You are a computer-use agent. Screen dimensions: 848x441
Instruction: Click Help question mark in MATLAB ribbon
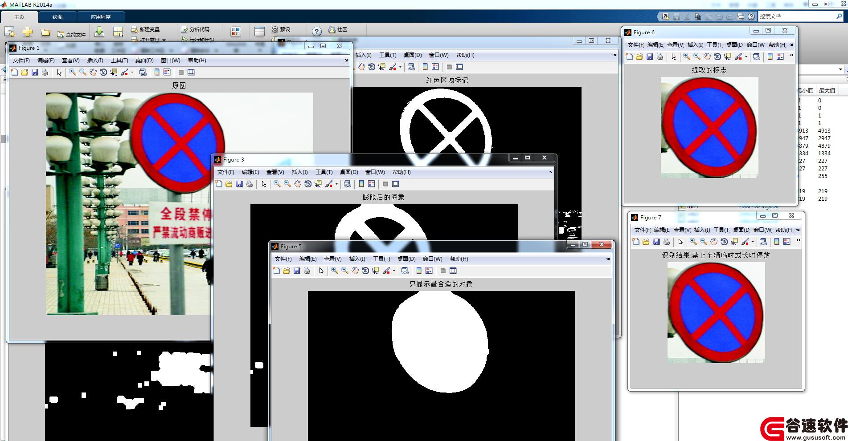(x=316, y=32)
